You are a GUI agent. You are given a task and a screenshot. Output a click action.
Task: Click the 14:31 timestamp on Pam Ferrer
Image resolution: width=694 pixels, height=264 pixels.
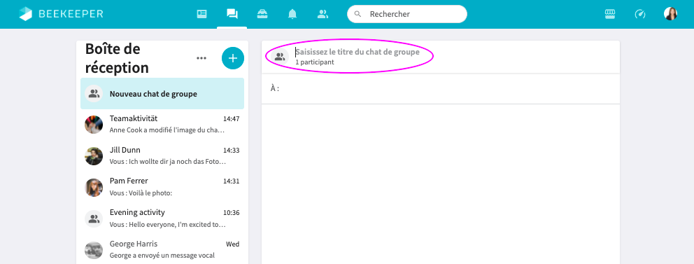coord(231,181)
